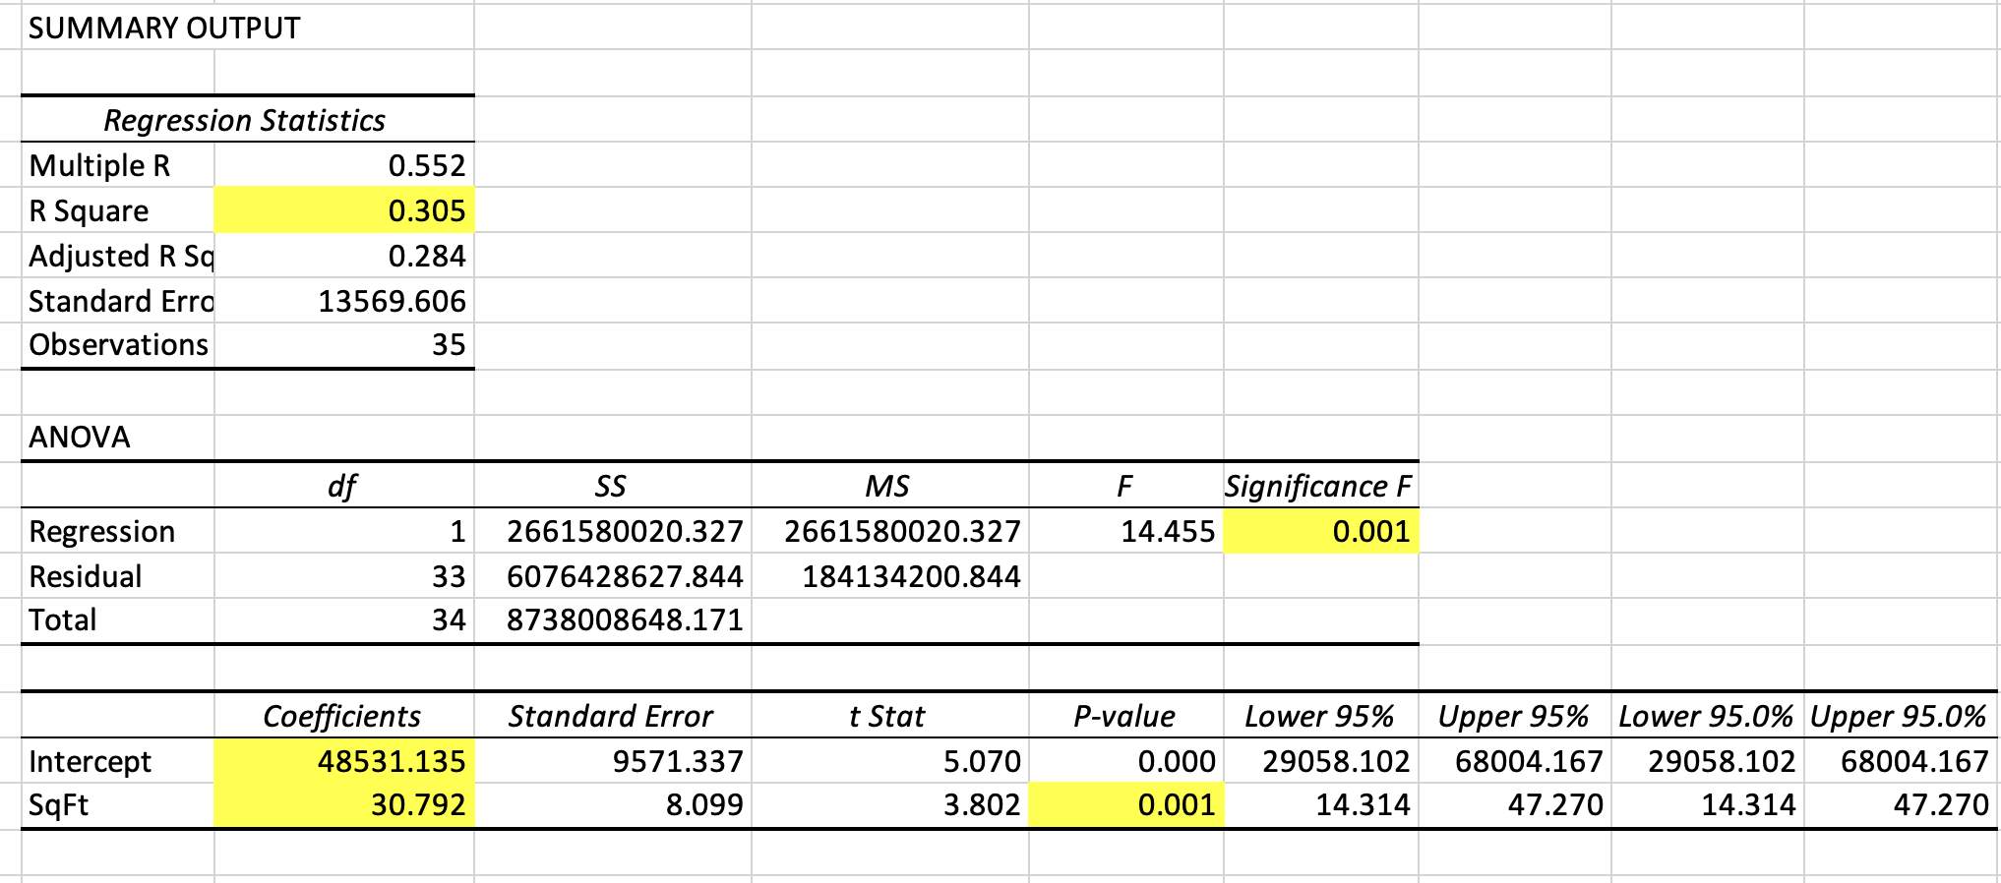The image size is (2001, 883).
Task: Click the Intercept P-value 0.000
Action: 1126,761
